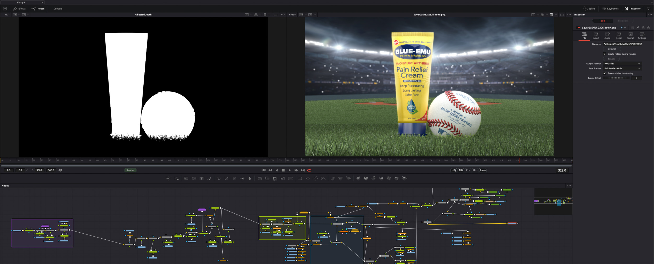Open the Keyframes editor panel
Image resolution: width=654 pixels, height=264 pixels.
click(610, 9)
